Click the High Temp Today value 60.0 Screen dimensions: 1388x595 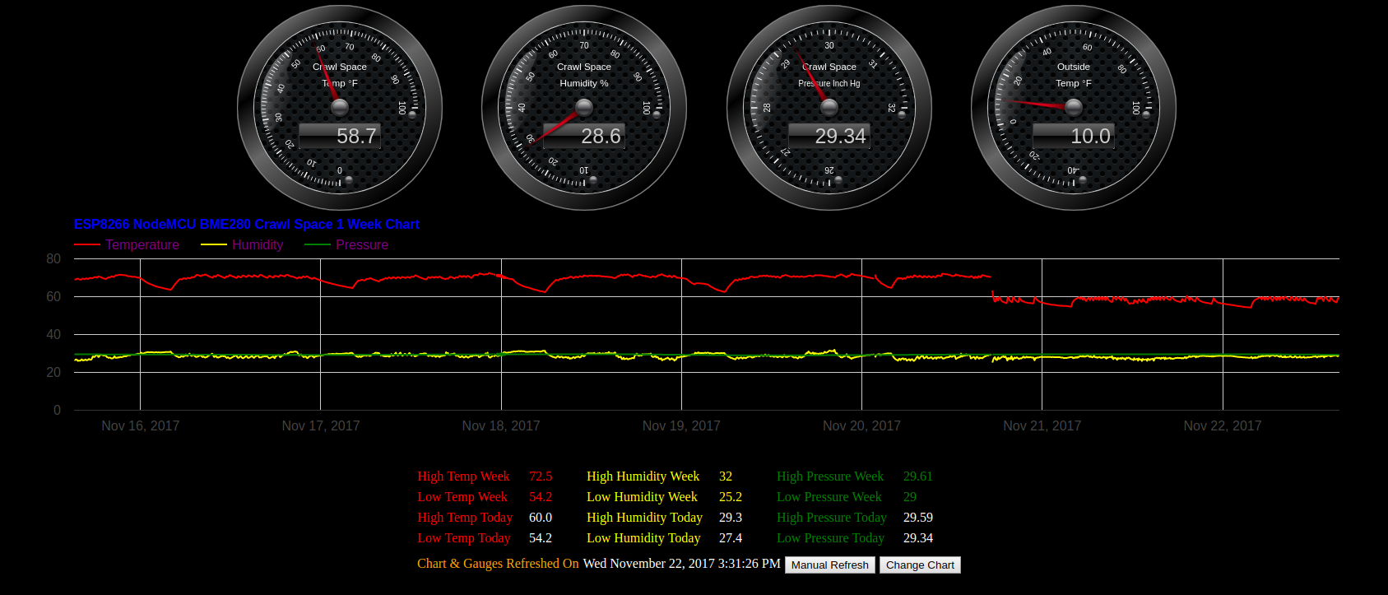pos(541,518)
